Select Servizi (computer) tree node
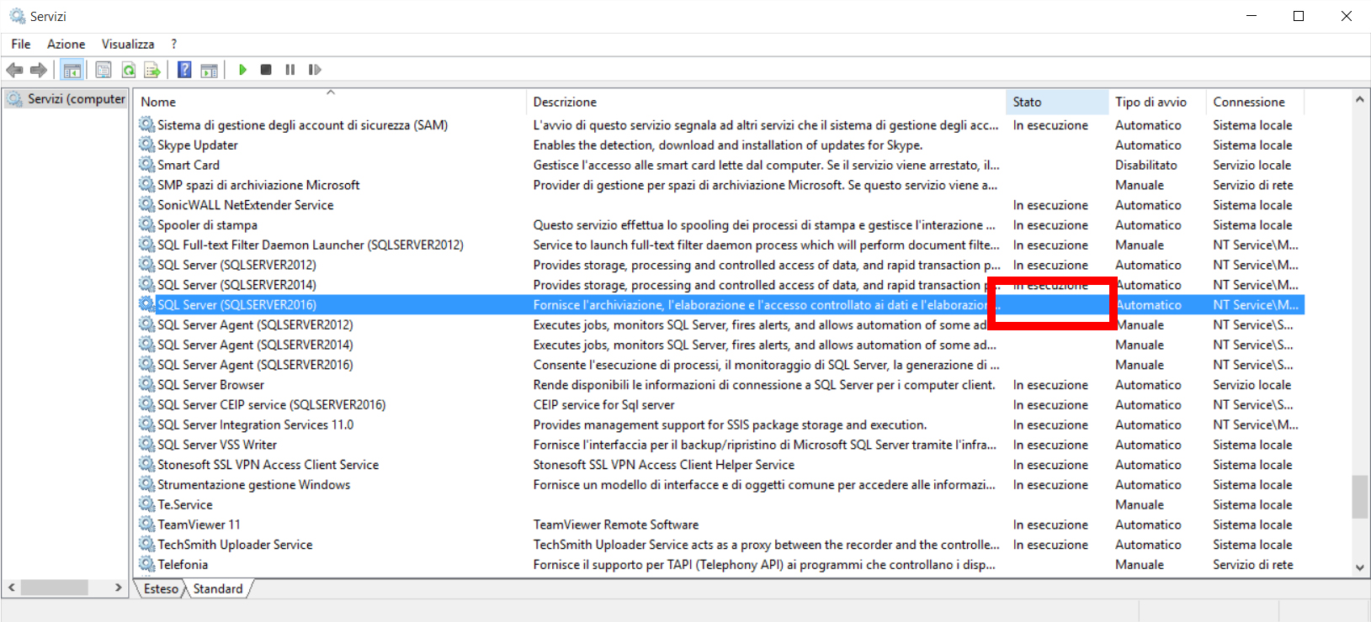Screen dimensions: 1371x622 76,99
